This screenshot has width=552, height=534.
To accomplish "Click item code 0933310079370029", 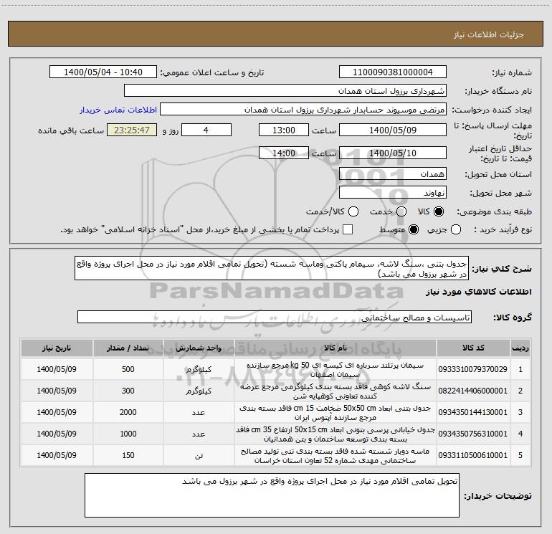I will pyautogui.click(x=473, y=369).
